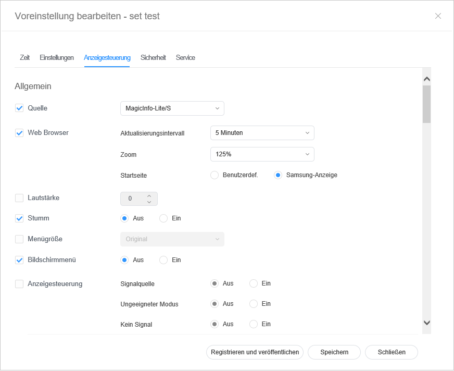Viewport: 454px width, 371px height.
Task: Switch to the Sicherheit tab
Action: [153, 58]
